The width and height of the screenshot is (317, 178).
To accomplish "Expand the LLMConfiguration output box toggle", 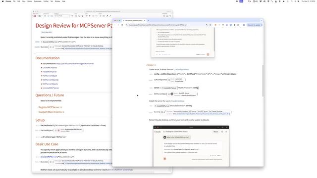I will pos(169,80).
